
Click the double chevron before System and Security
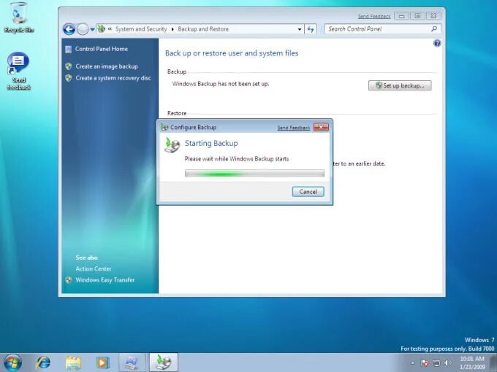[x=110, y=28]
